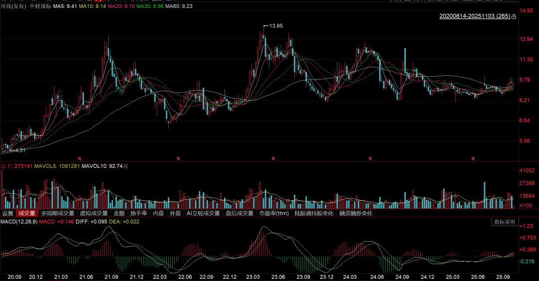Click the 中材国际 stock name label
539x281 pixels.
[x=40, y=6]
